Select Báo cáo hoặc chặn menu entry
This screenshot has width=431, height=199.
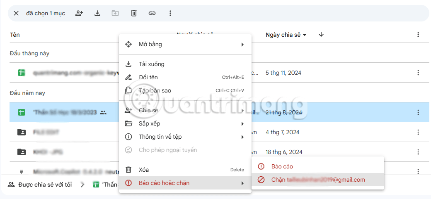(x=185, y=183)
